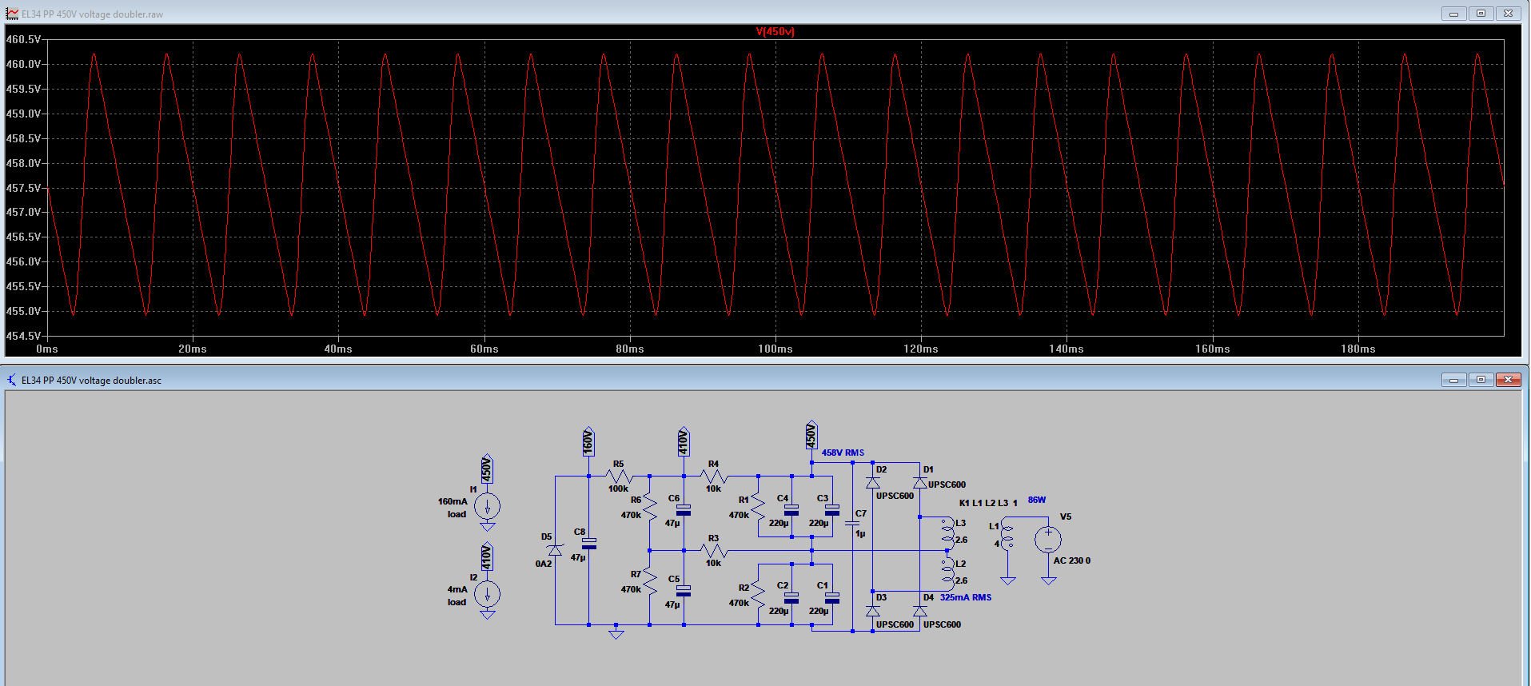Click the V(450v) trace label in the plot
Image resolution: width=1531 pixels, height=686 pixels.
coord(775,32)
